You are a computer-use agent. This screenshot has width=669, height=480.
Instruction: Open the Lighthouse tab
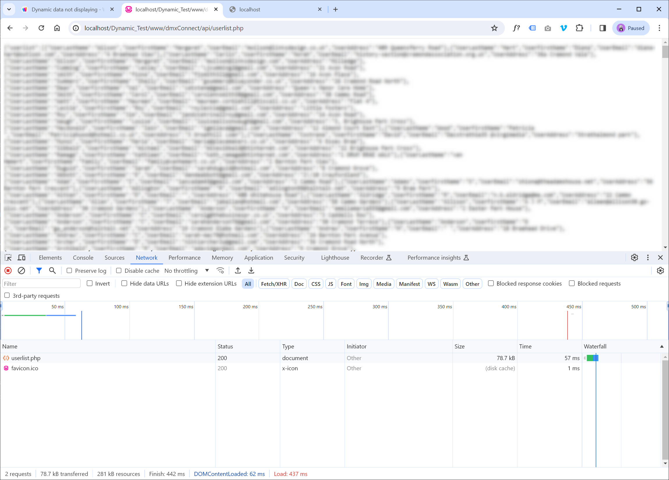point(335,258)
